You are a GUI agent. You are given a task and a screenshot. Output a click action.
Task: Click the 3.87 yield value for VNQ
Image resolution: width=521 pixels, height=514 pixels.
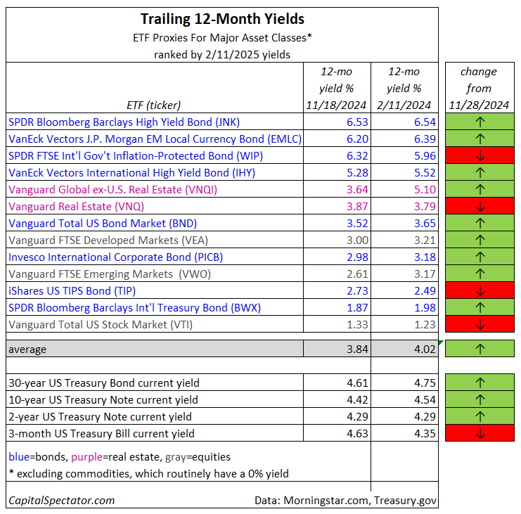[x=357, y=207]
